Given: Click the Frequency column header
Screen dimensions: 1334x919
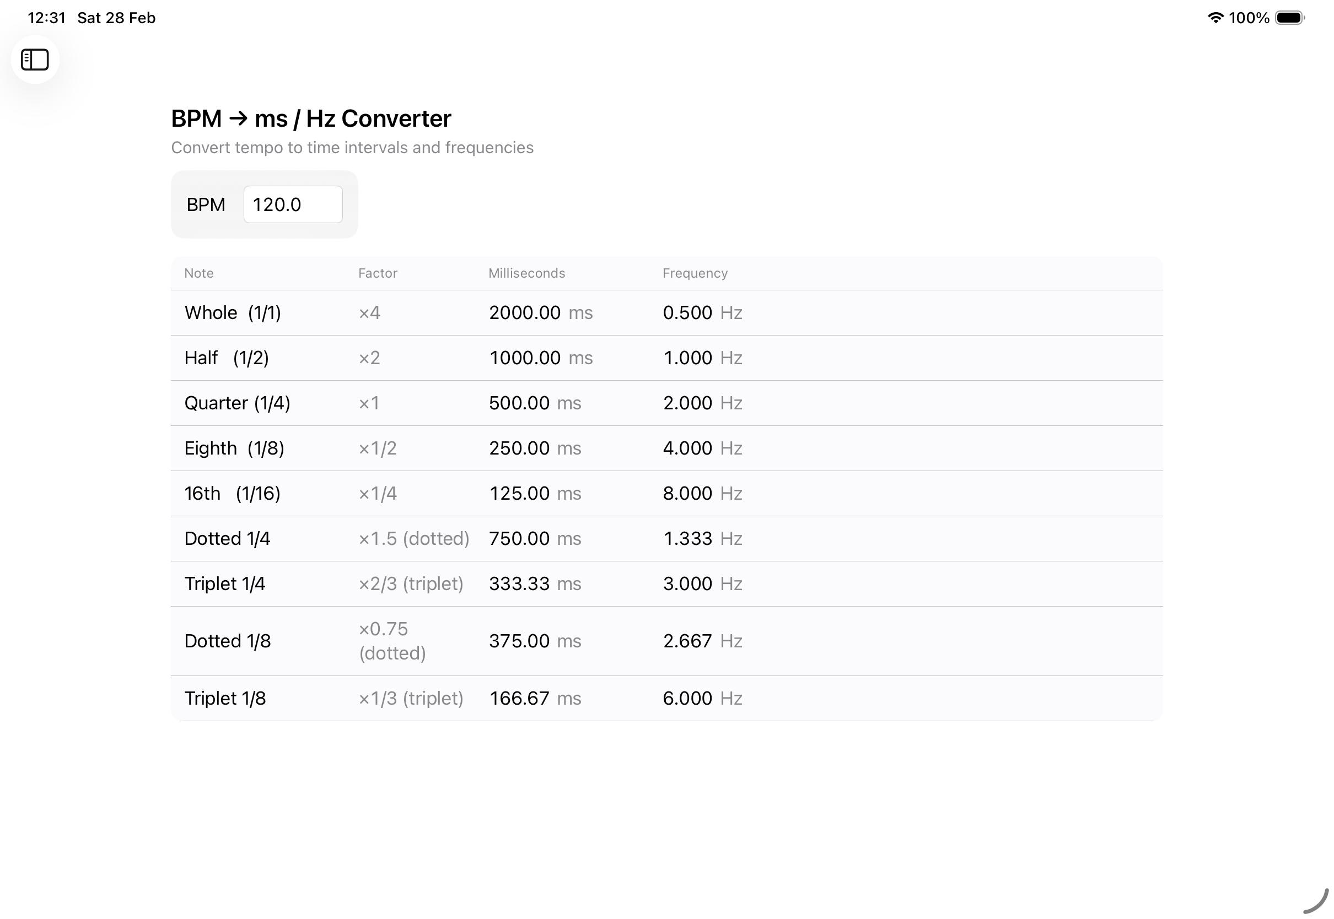Looking at the screenshot, I should pos(695,273).
